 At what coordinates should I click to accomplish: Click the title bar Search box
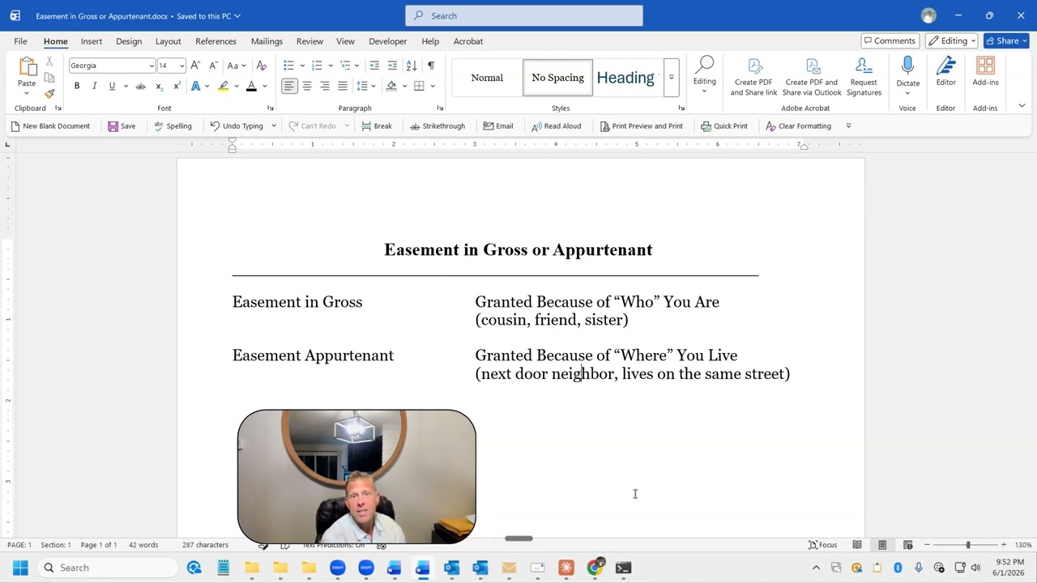pyautogui.click(x=524, y=15)
